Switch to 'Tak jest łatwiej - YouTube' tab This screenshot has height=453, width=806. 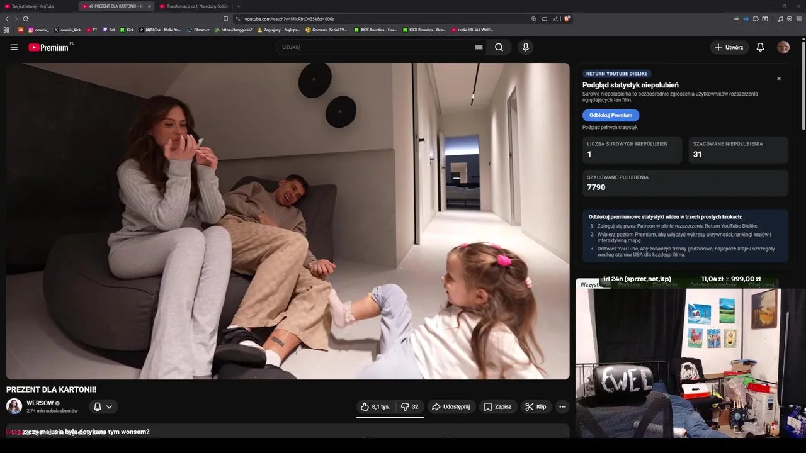point(38,6)
